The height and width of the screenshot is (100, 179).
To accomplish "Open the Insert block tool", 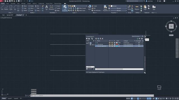I will point(89,7).
